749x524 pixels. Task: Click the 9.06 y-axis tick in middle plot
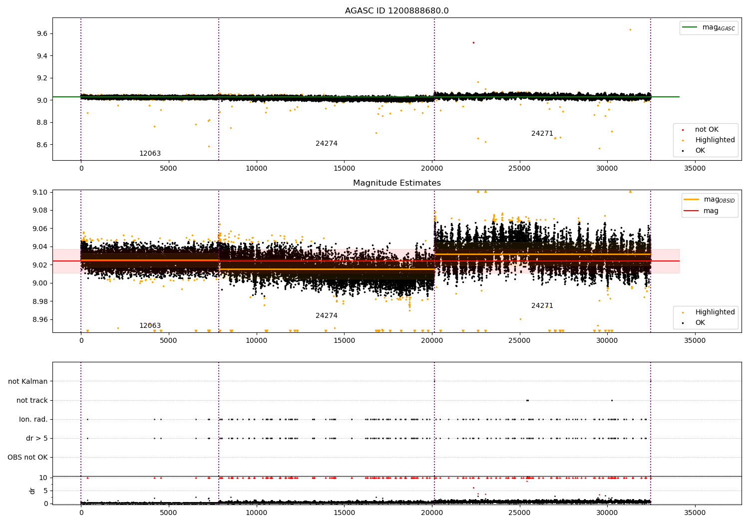[40, 229]
